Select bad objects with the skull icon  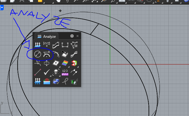(x=56, y=72)
